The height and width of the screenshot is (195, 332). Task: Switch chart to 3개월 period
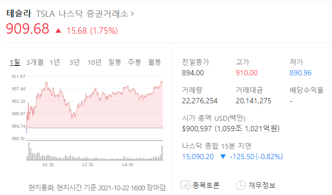pyautogui.click(x=35, y=62)
